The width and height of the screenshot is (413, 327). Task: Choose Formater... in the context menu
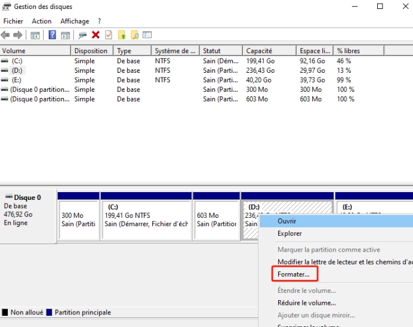(x=294, y=274)
